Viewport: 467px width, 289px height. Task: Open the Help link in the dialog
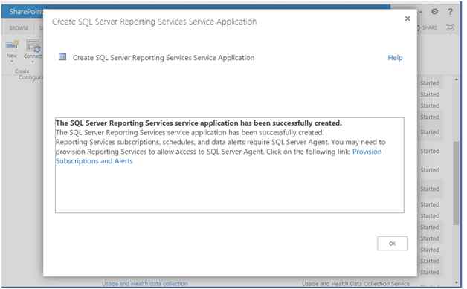395,58
